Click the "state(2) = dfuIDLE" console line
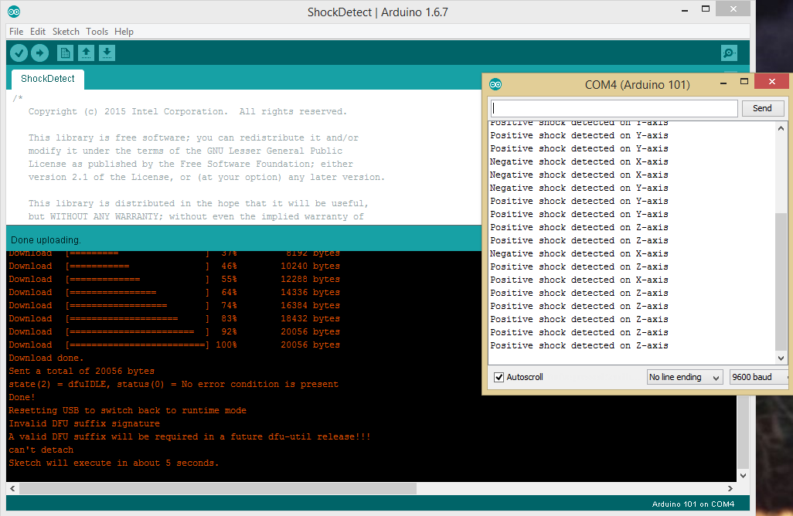793x516 pixels. point(173,384)
